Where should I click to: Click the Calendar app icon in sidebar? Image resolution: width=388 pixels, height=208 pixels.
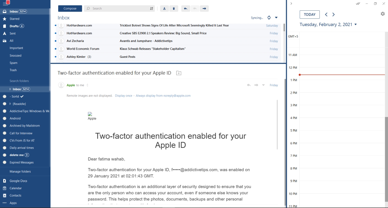tap(5, 188)
